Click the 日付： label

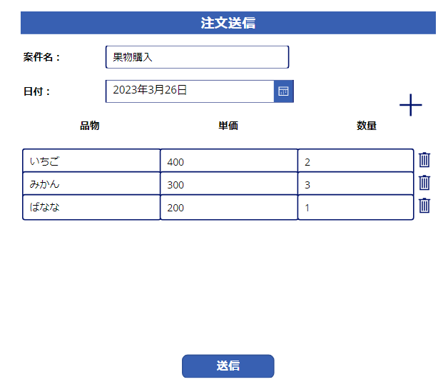point(37,91)
